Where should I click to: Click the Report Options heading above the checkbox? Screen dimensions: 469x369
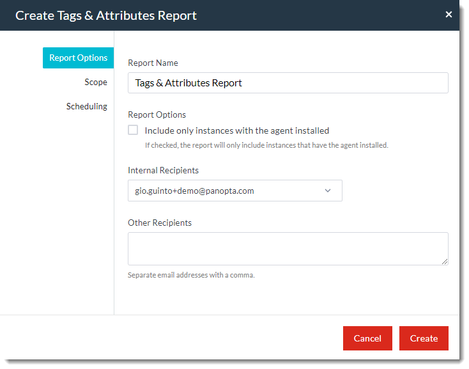157,114
